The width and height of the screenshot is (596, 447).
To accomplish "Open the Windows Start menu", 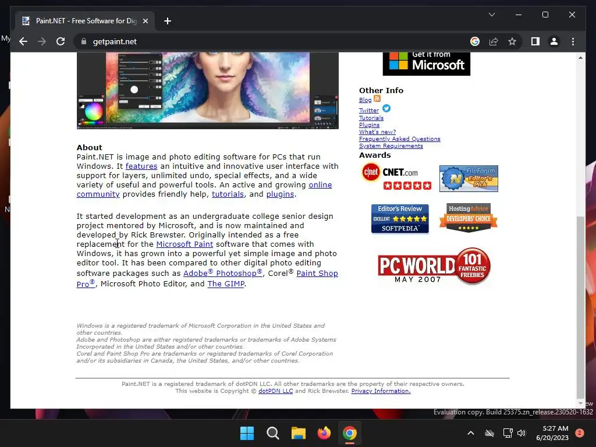I will [x=247, y=433].
